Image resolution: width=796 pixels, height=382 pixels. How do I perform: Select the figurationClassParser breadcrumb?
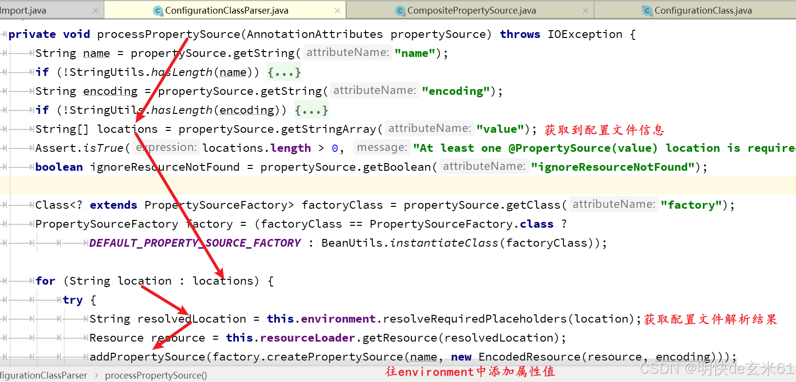point(44,375)
